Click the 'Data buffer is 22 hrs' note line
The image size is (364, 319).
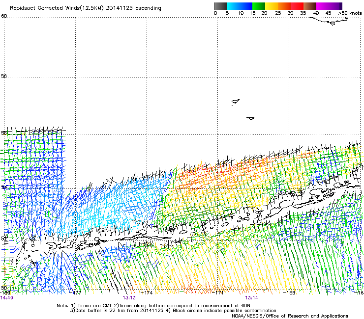tap(173, 311)
